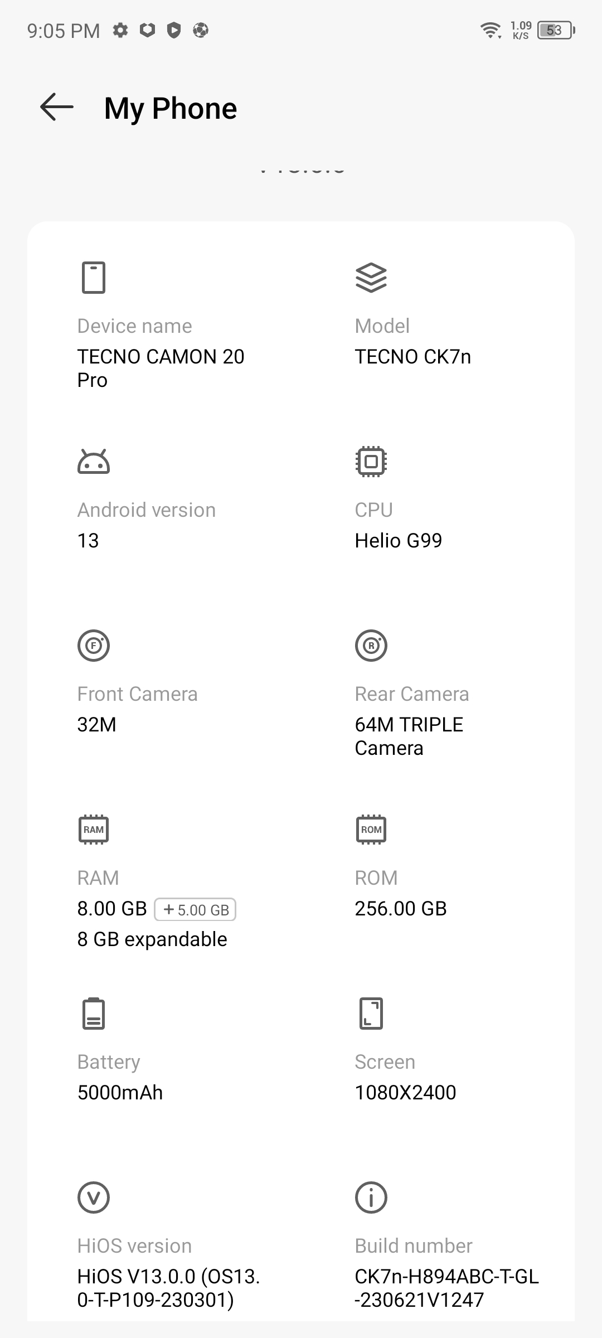Tap the Screen resolution icon
This screenshot has height=1338, width=602.
click(371, 1014)
